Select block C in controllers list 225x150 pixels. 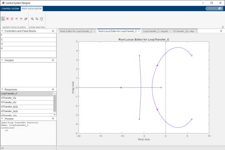28,40
